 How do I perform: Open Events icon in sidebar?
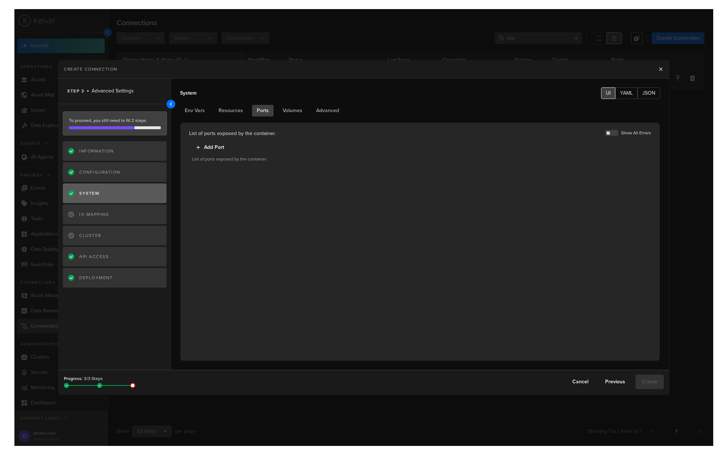tap(24, 188)
